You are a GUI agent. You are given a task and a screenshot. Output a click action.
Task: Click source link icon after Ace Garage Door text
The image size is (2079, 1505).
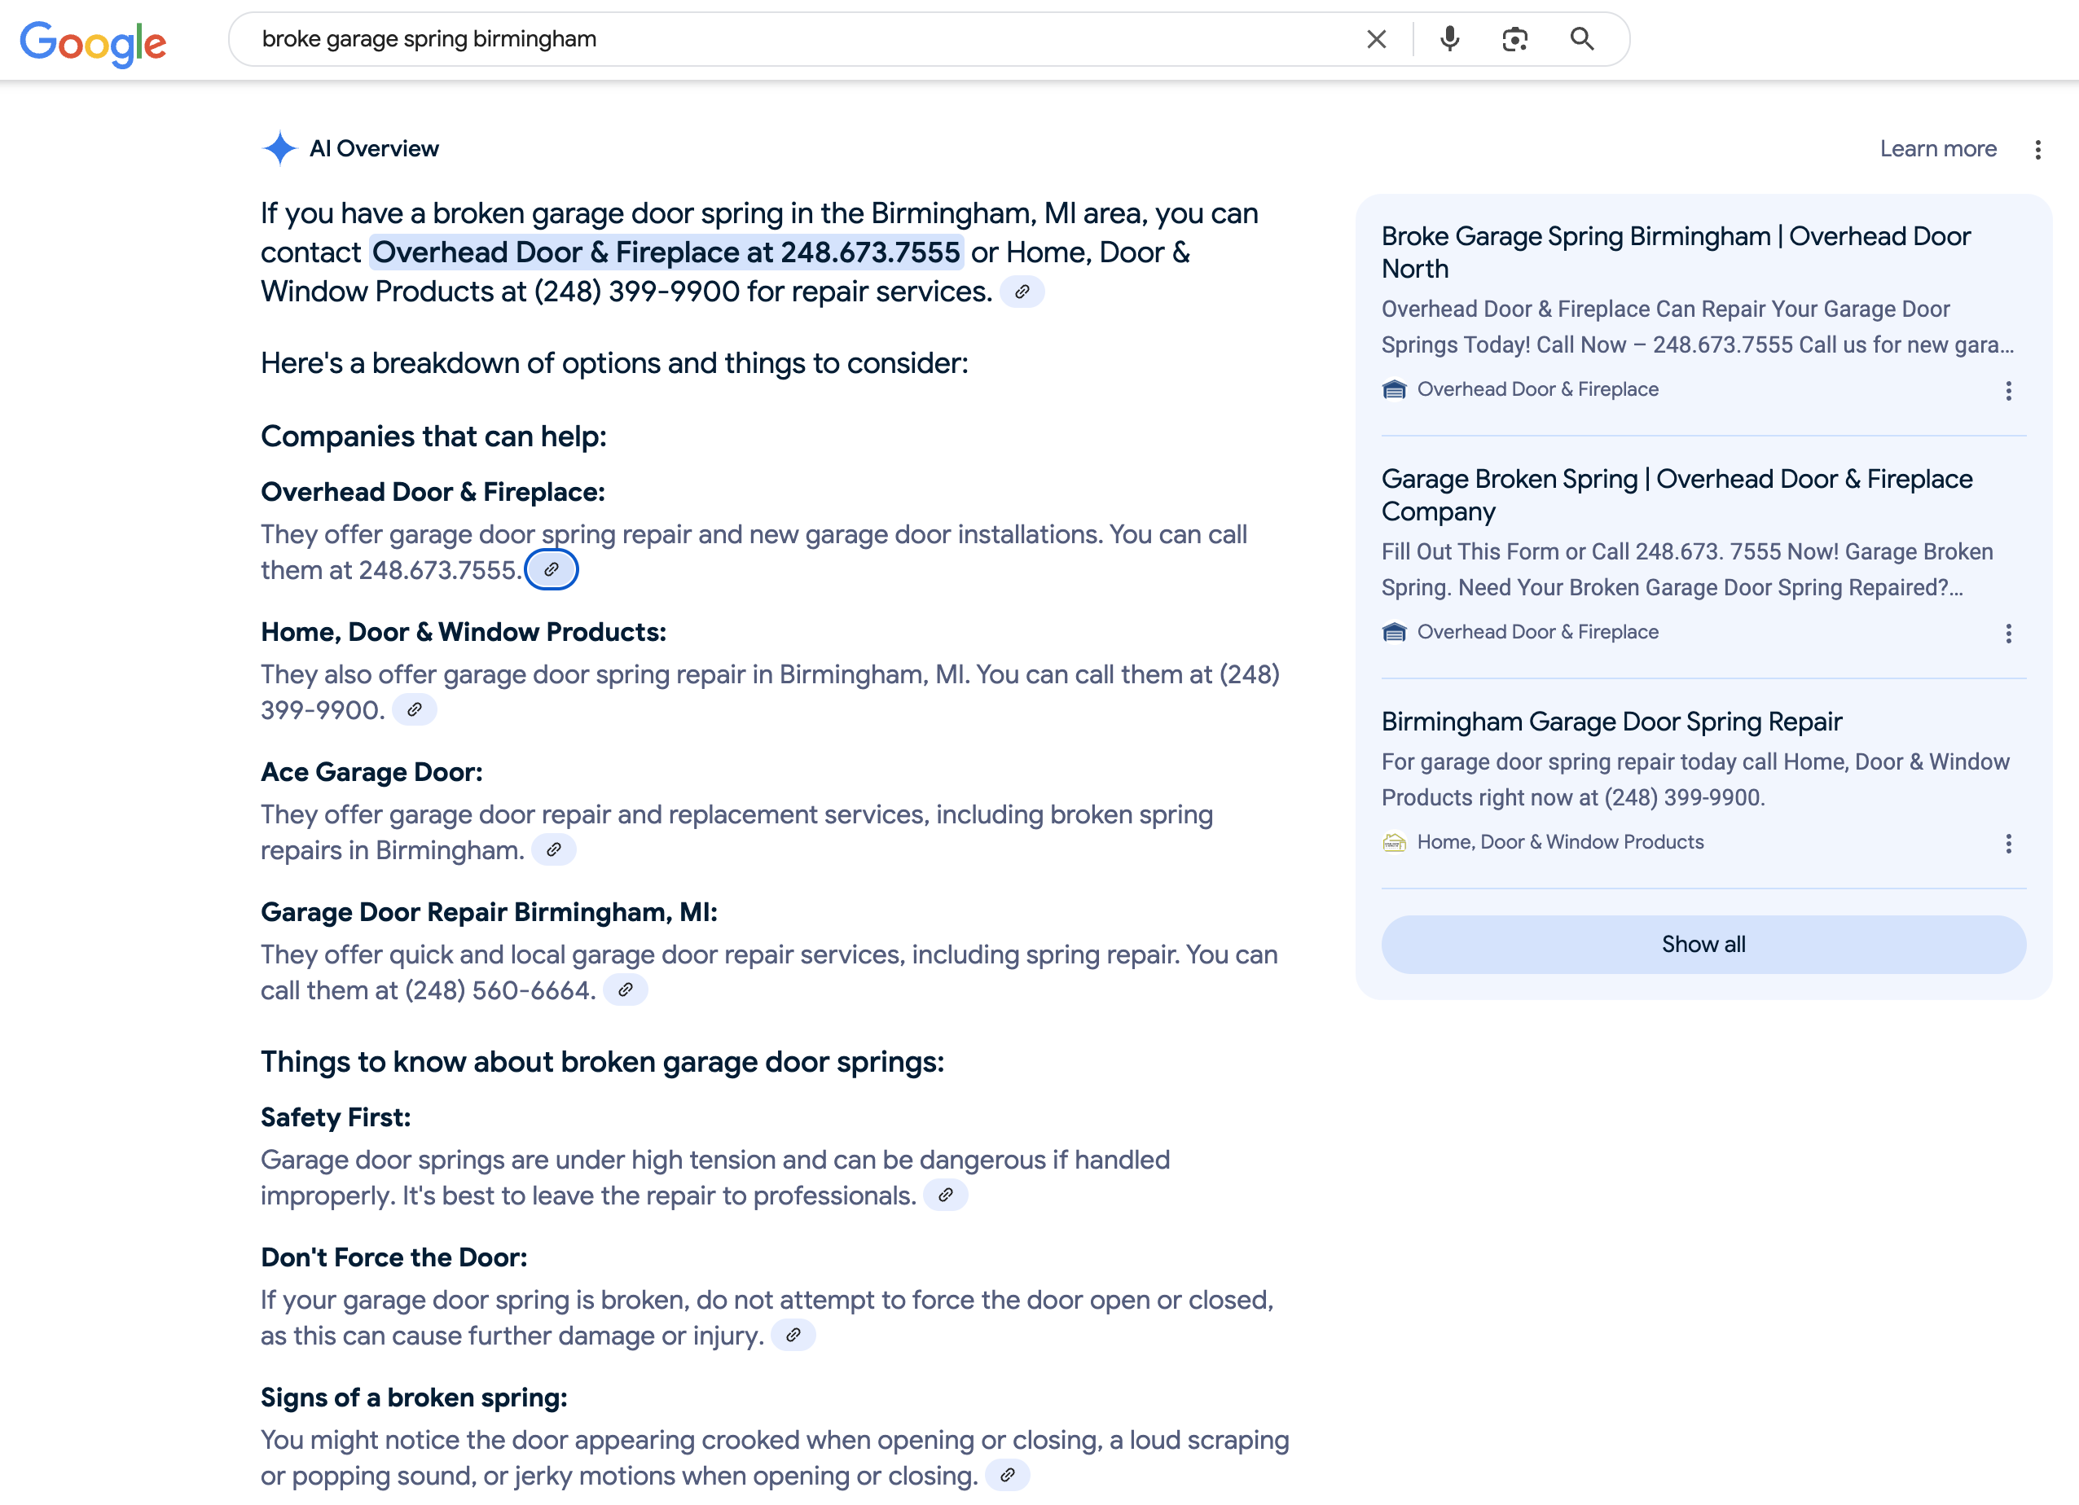click(554, 850)
